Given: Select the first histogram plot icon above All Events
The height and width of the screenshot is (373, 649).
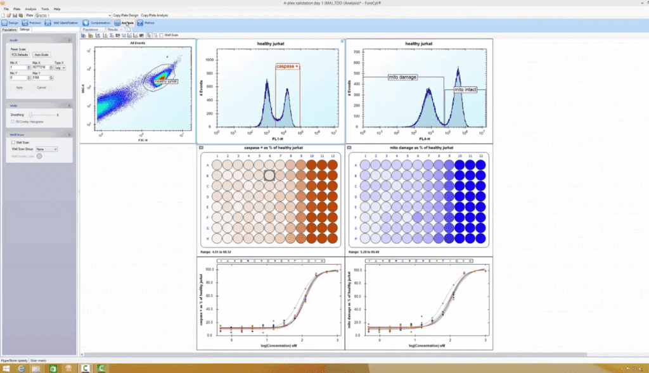Looking at the screenshot, I should 84,35.
